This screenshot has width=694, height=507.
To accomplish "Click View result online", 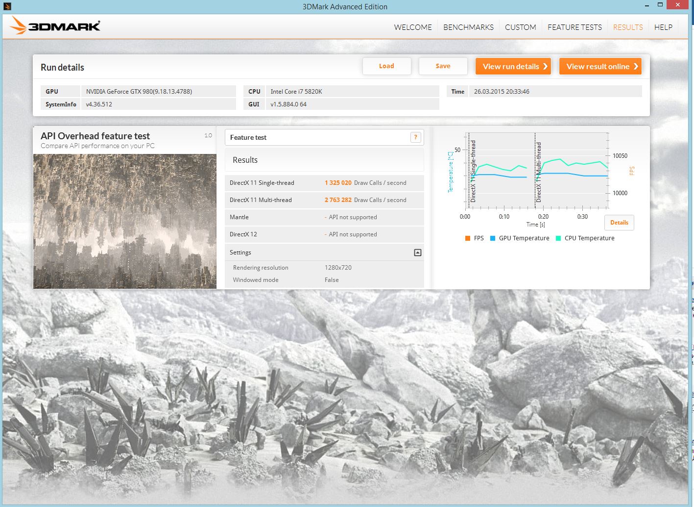I will [x=600, y=66].
